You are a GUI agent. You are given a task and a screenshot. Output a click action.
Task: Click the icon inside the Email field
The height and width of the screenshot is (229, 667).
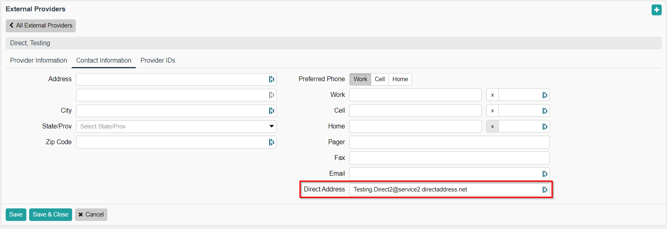[x=545, y=174]
